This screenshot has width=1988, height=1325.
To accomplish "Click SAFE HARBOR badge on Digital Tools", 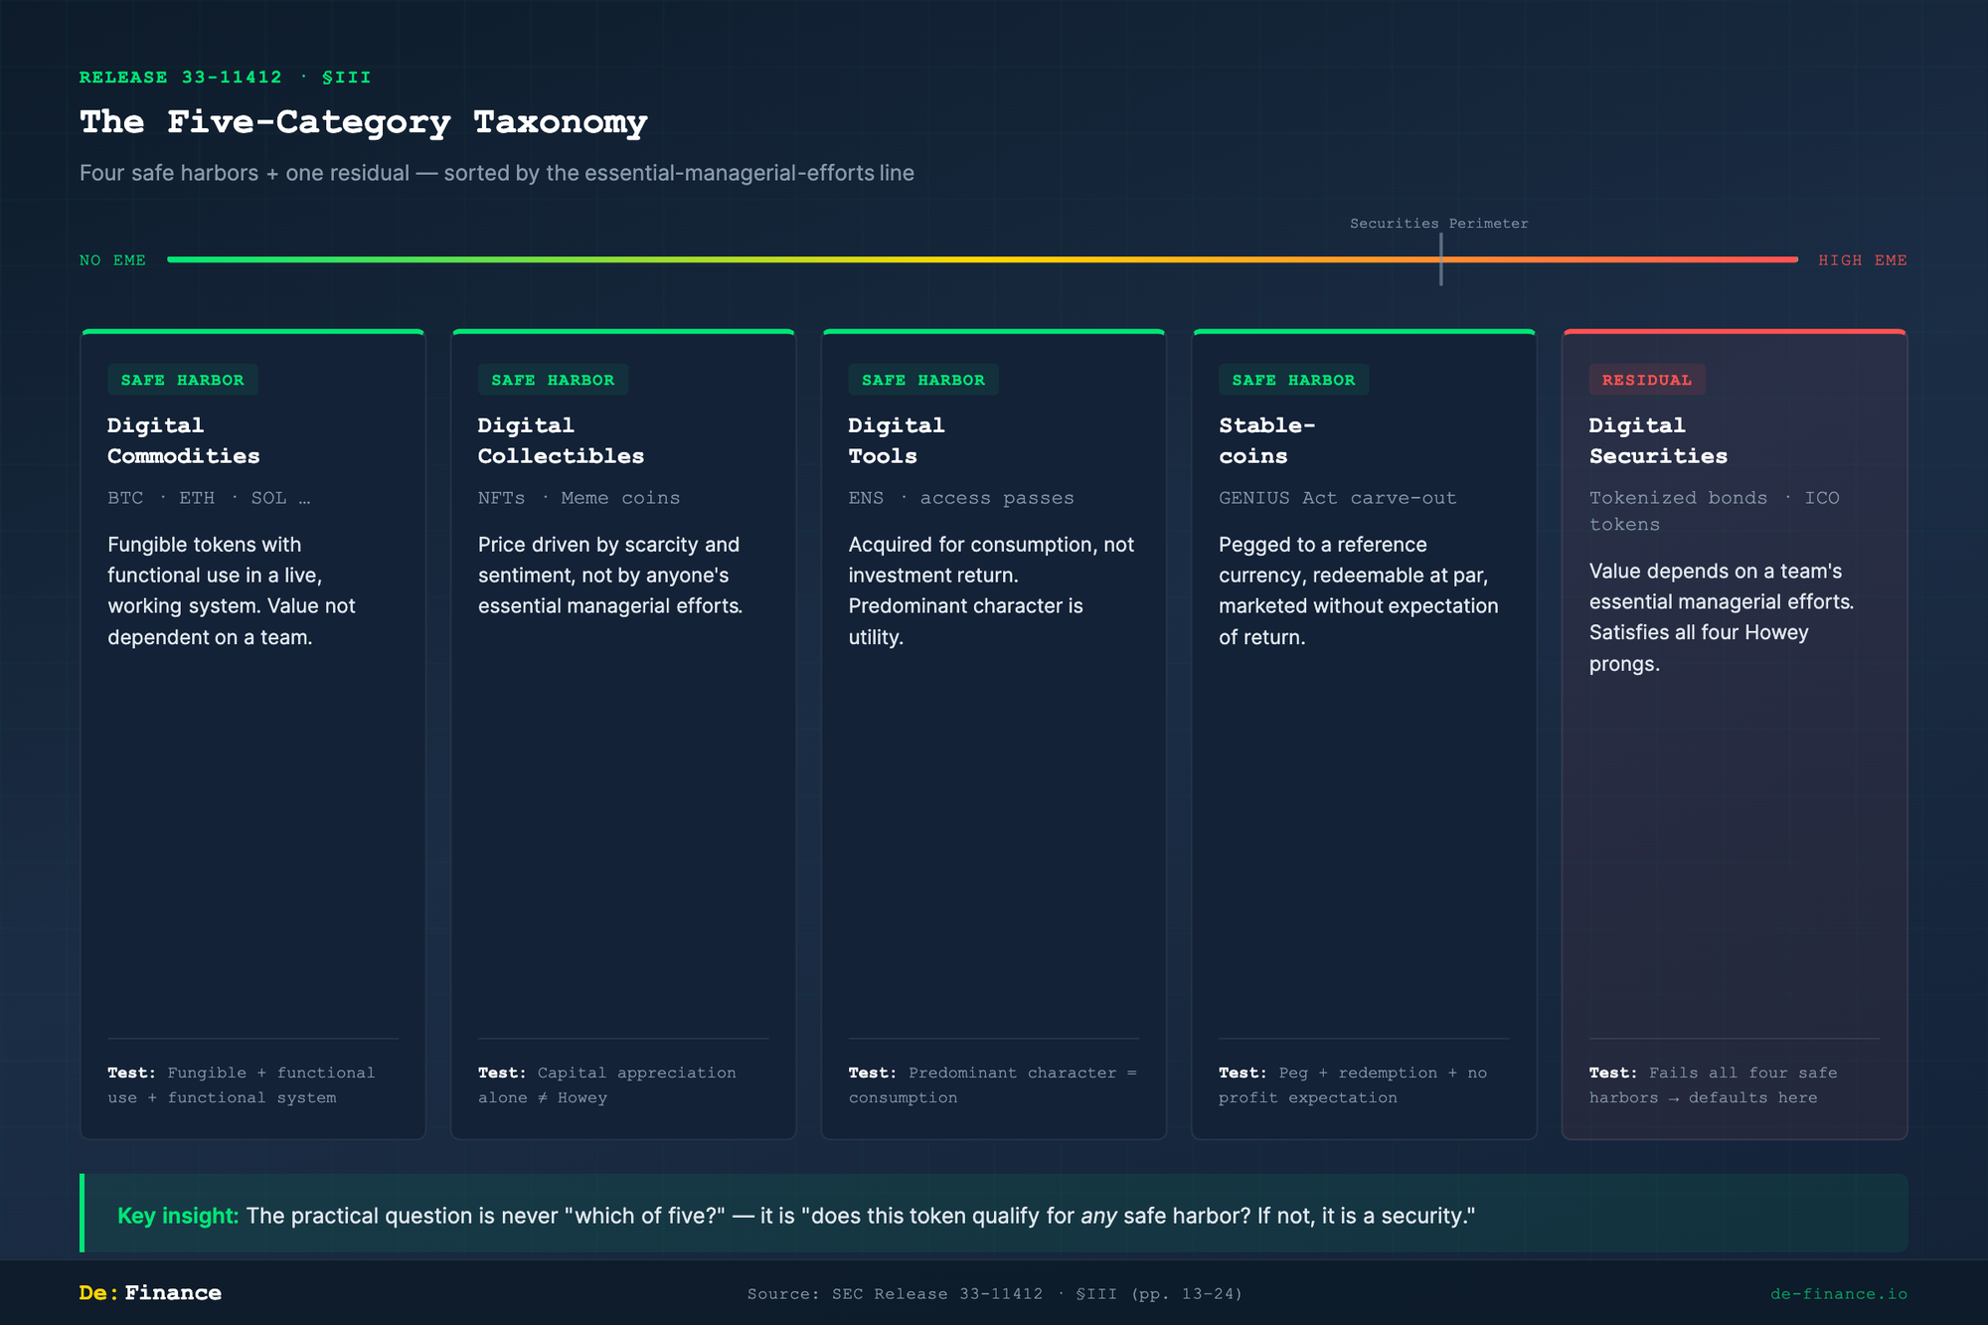I will [x=922, y=380].
